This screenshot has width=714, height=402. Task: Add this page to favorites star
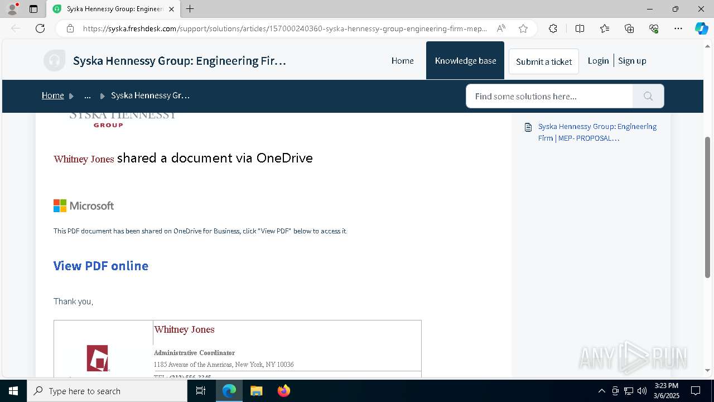523,28
